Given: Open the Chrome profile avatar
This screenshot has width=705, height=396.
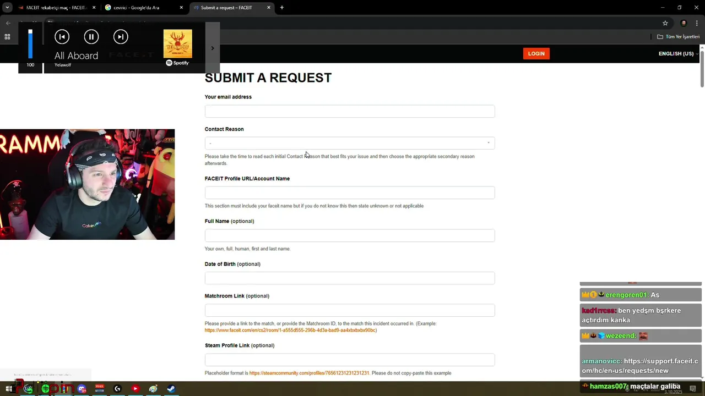Looking at the screenshot, I should [684, 23].
